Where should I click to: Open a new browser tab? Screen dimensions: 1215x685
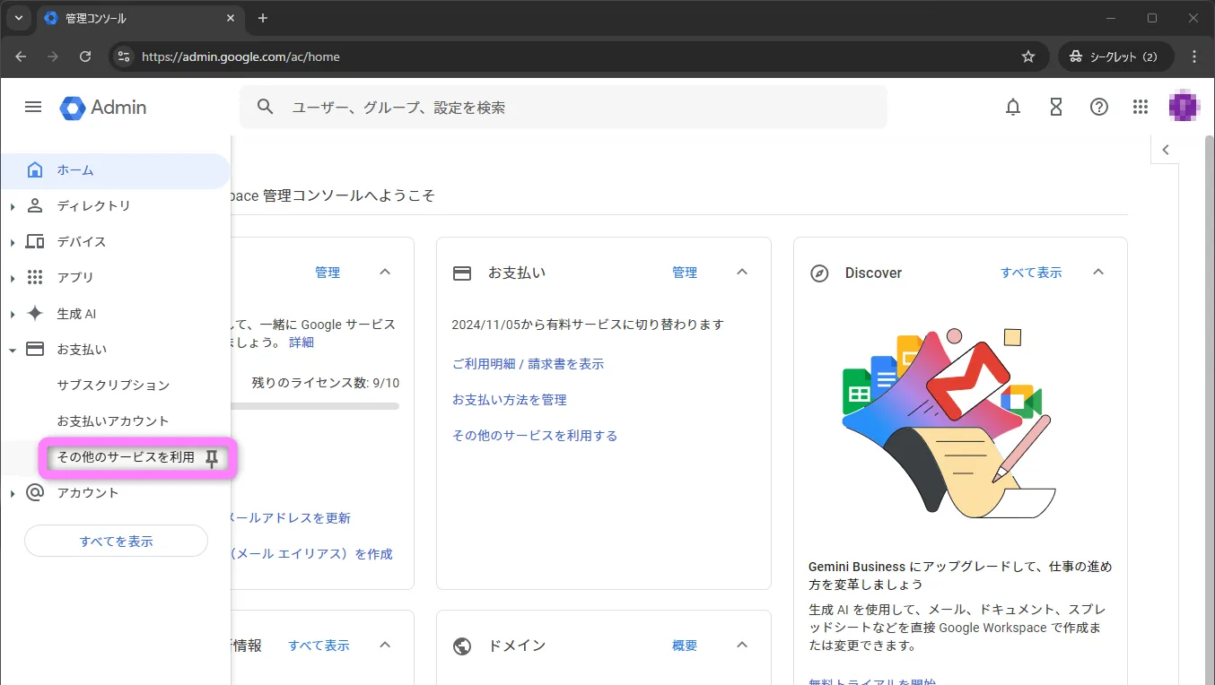263,18
